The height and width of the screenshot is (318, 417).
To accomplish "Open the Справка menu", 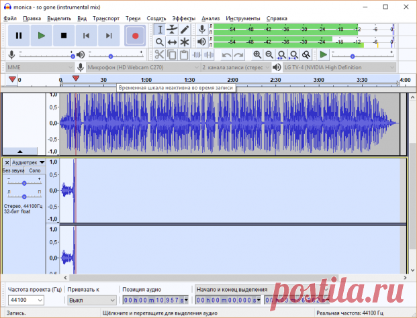I will coord(277,18).
